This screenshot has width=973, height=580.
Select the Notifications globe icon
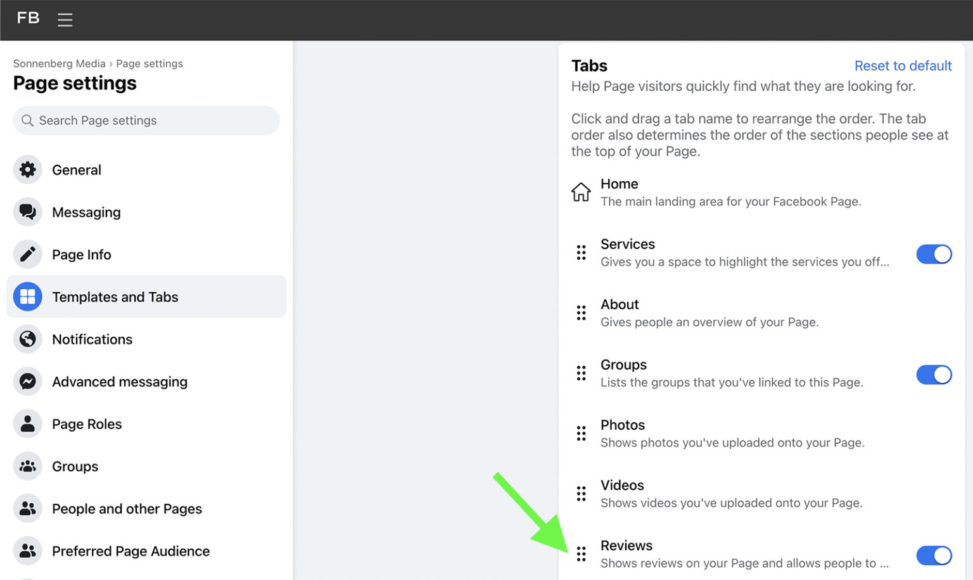27,338
